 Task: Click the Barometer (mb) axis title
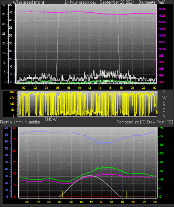pos(152,2)
